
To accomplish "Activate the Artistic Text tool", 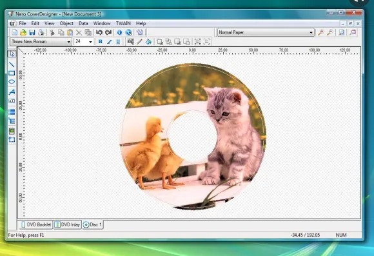I will (x=12, y=92).
